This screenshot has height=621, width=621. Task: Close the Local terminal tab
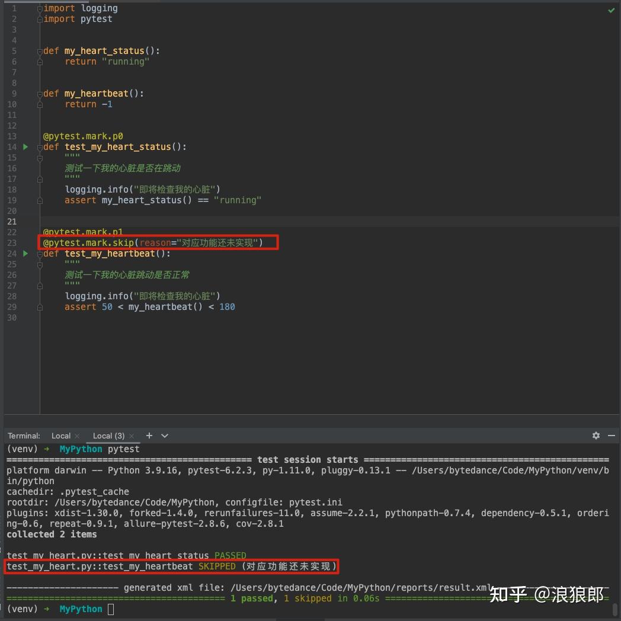pyautogui.click(x=76, y=436)
